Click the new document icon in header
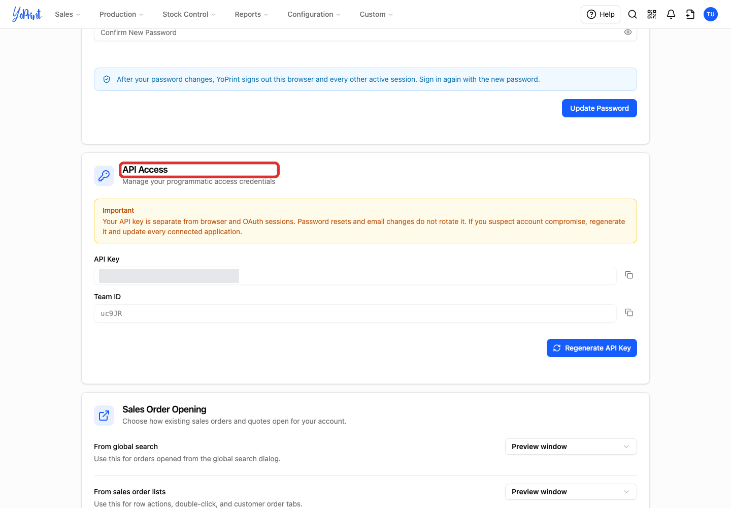Image resolution: width=731 pixels, height=508 pixels. tap(690, 14)
